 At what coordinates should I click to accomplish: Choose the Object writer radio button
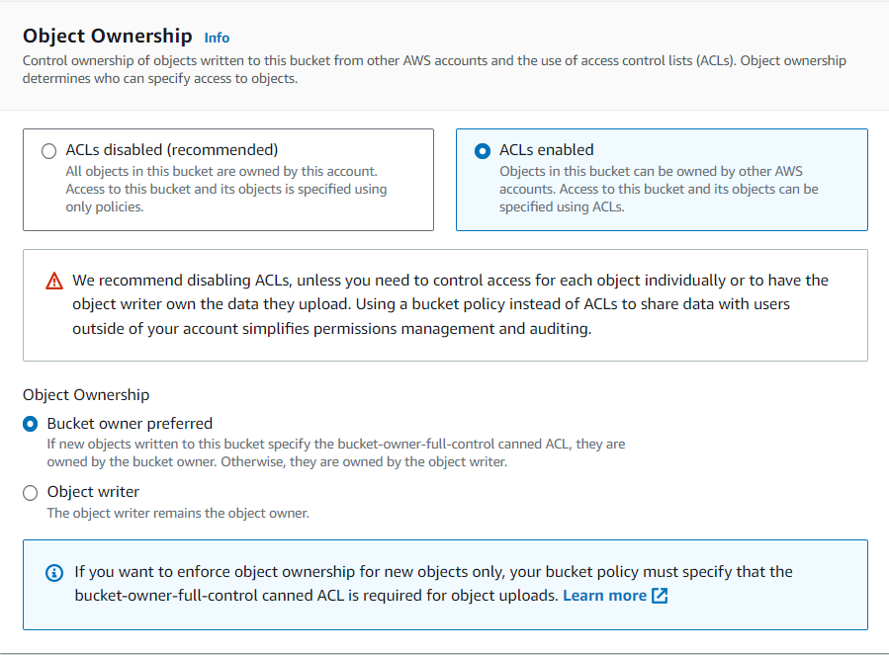[x=31, y=492]
